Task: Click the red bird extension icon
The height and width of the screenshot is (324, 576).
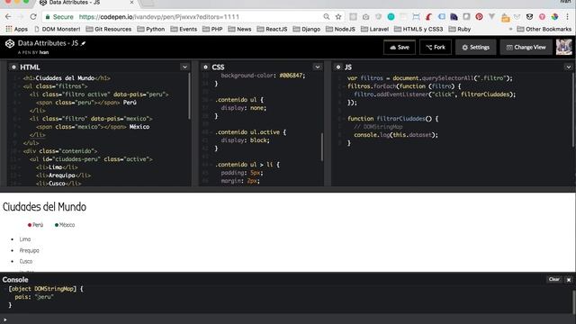Action: point(428,17)
